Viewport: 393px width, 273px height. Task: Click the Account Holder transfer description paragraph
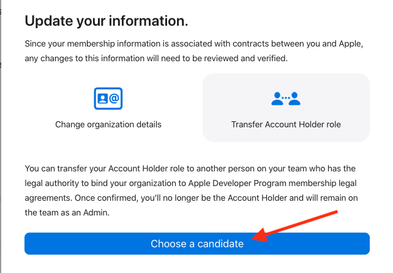pyautogui.click(x=191, y=190)
